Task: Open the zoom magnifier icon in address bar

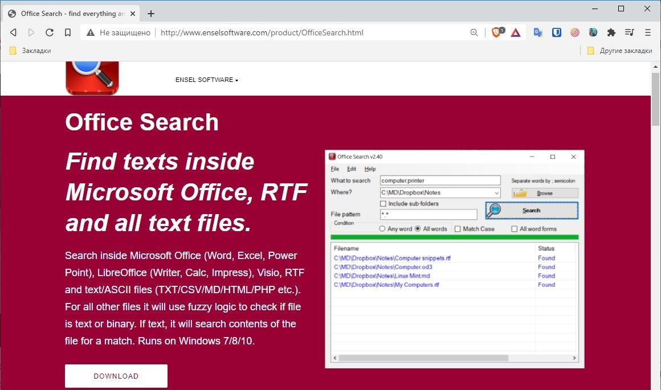Action: pyautogui.click(x=474, y=32)
